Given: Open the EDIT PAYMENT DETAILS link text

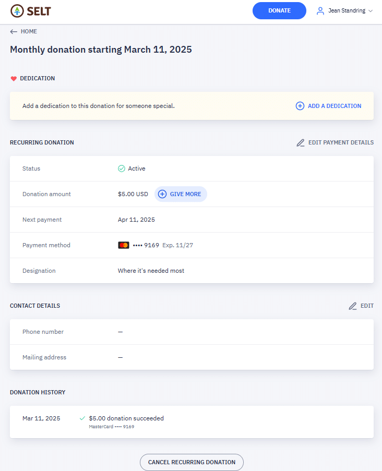Looking at the screenshot, I should (x=341, y=142).
